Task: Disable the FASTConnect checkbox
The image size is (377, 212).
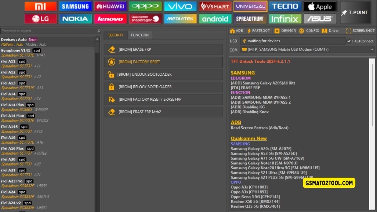Action: pos(349,41)
